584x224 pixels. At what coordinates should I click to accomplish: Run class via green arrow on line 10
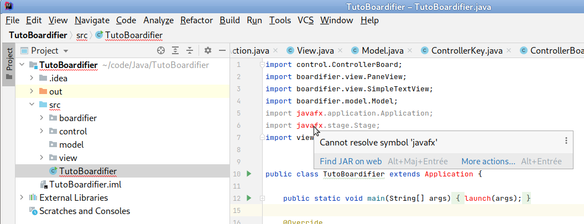coord(249,174)
